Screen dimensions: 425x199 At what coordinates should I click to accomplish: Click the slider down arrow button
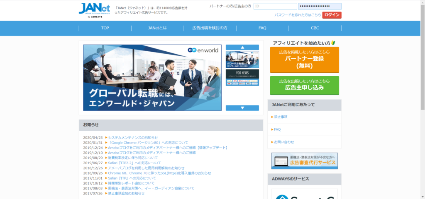tap(242, 108)
